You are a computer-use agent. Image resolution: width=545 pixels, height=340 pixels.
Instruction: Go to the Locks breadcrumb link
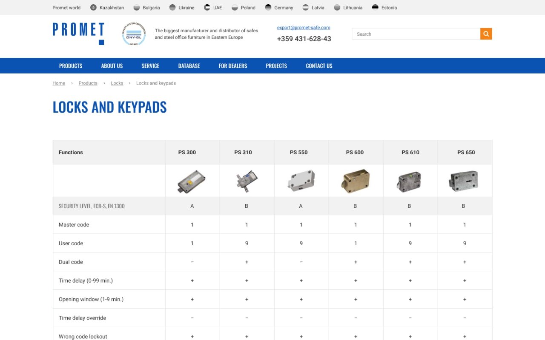(x=117, y=83)
